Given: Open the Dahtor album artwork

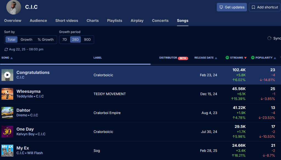Looking at the screenshot, I should [7, 113].
